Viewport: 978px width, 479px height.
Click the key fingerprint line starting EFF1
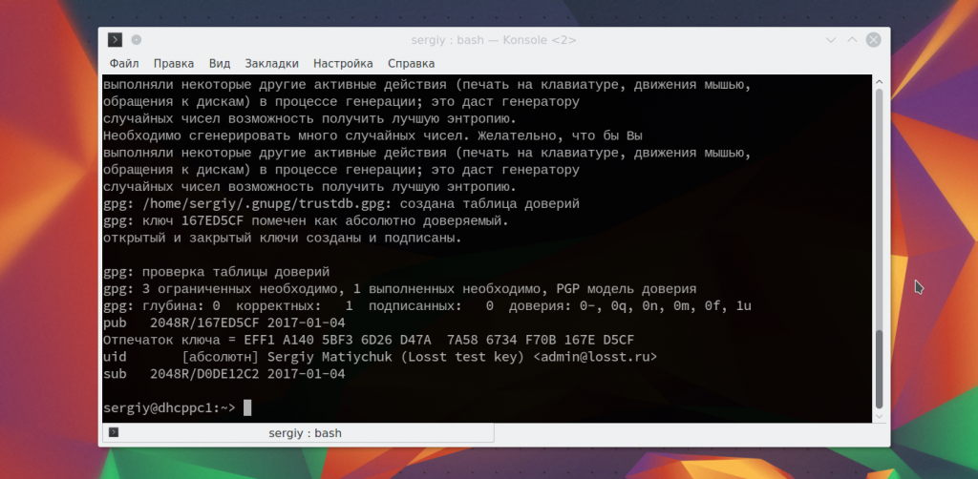[x=368, y=340]
